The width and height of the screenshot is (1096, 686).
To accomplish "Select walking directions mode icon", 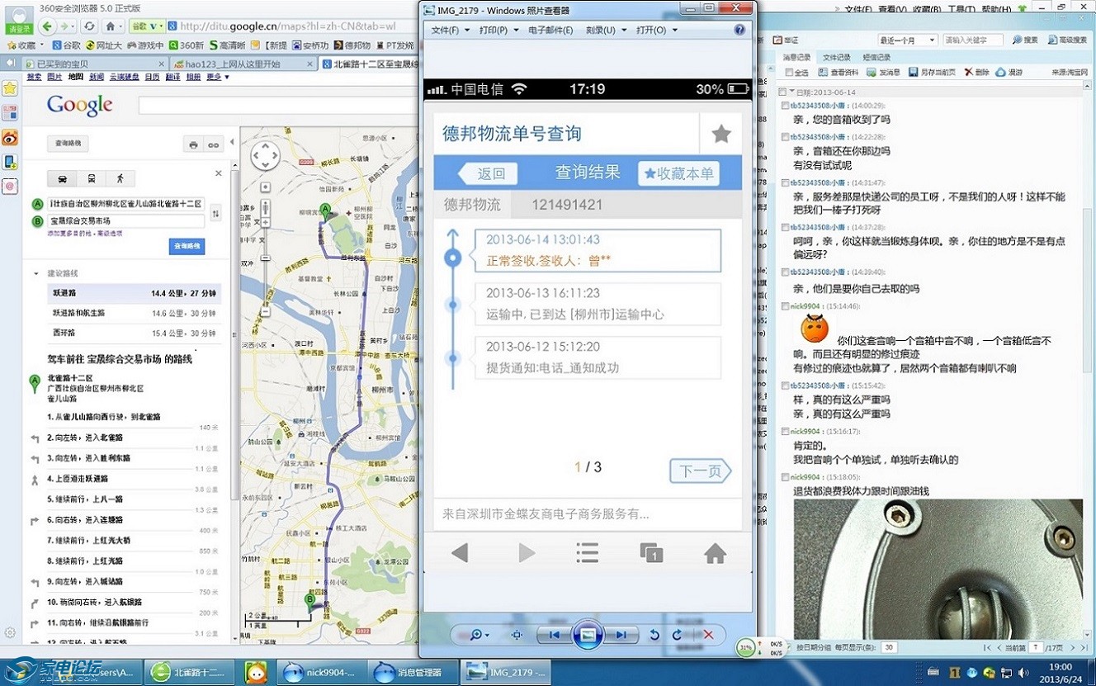I will pos(120,178).
